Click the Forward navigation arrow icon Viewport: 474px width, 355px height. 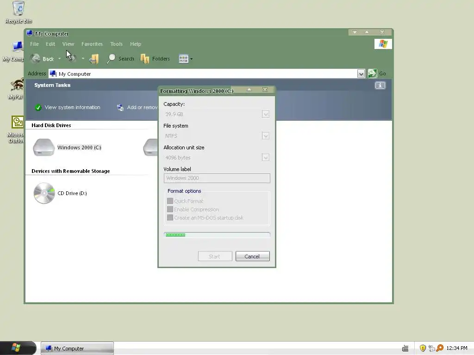[72, 58]
